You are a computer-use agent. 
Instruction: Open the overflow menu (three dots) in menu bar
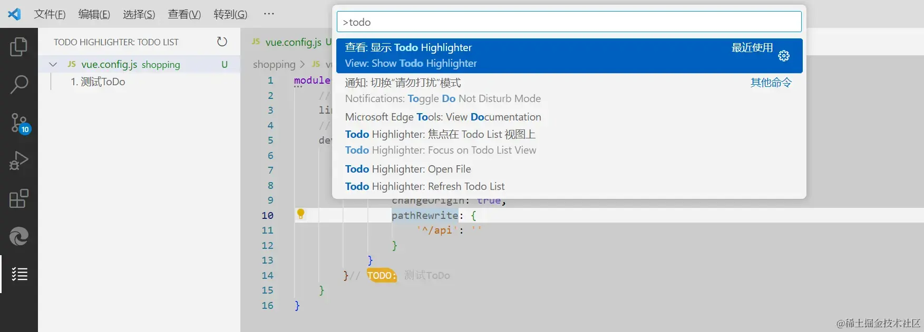[269, 14]
